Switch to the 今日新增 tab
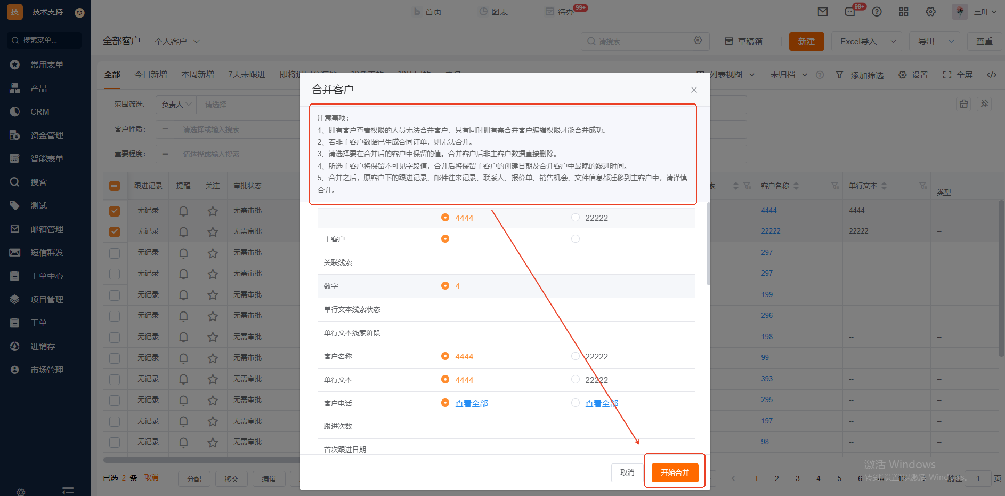 (151, 74)
